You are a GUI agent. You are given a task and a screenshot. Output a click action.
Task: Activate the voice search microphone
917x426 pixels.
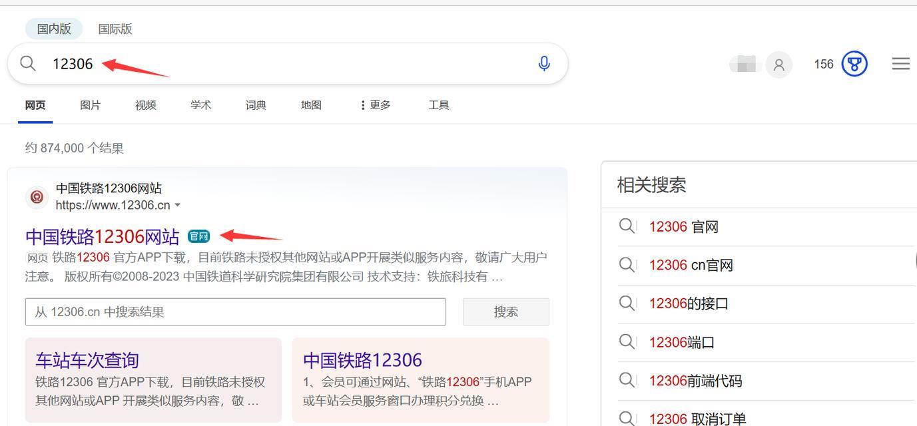544,63
